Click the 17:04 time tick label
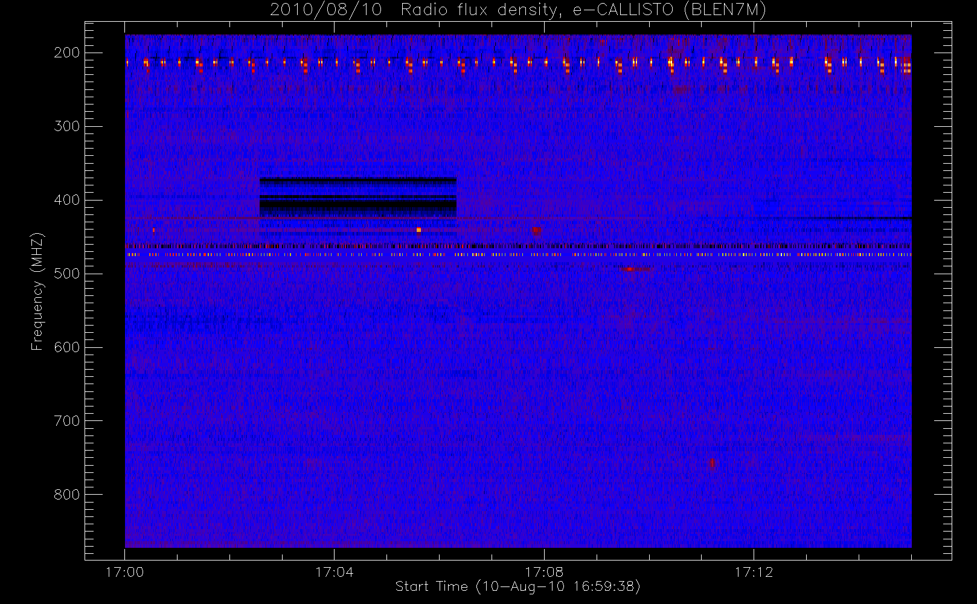 [x=334, y=572]
